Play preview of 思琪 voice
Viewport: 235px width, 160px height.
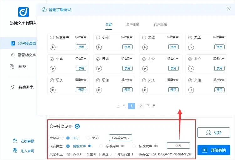tap(53, 90)
